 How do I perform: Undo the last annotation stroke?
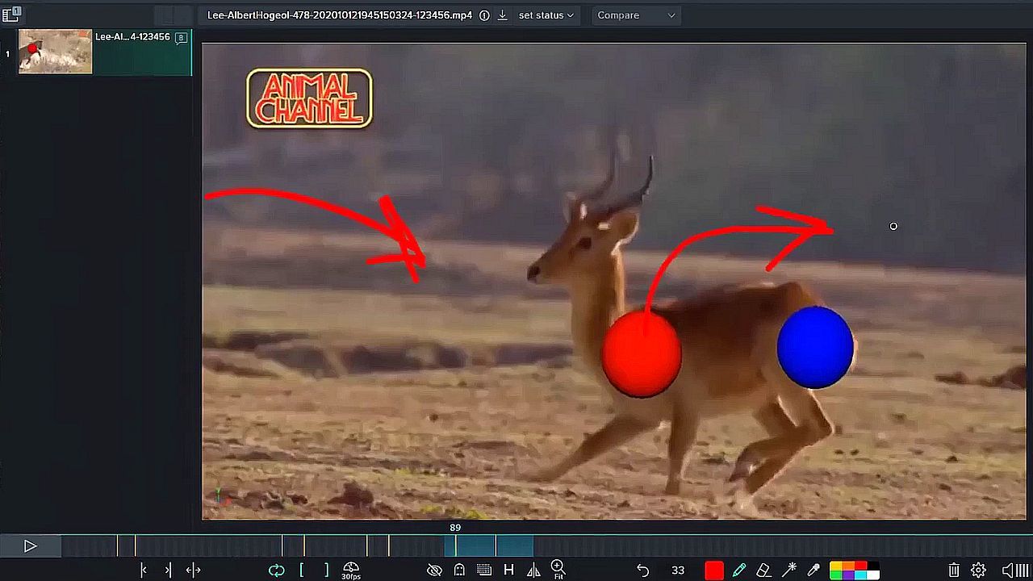coord(642,571)
